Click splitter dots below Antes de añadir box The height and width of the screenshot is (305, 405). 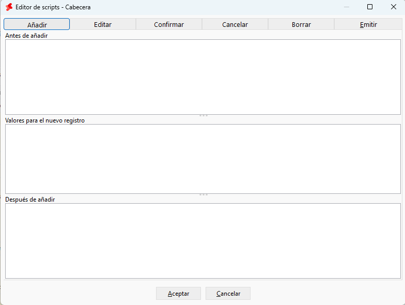204,116
